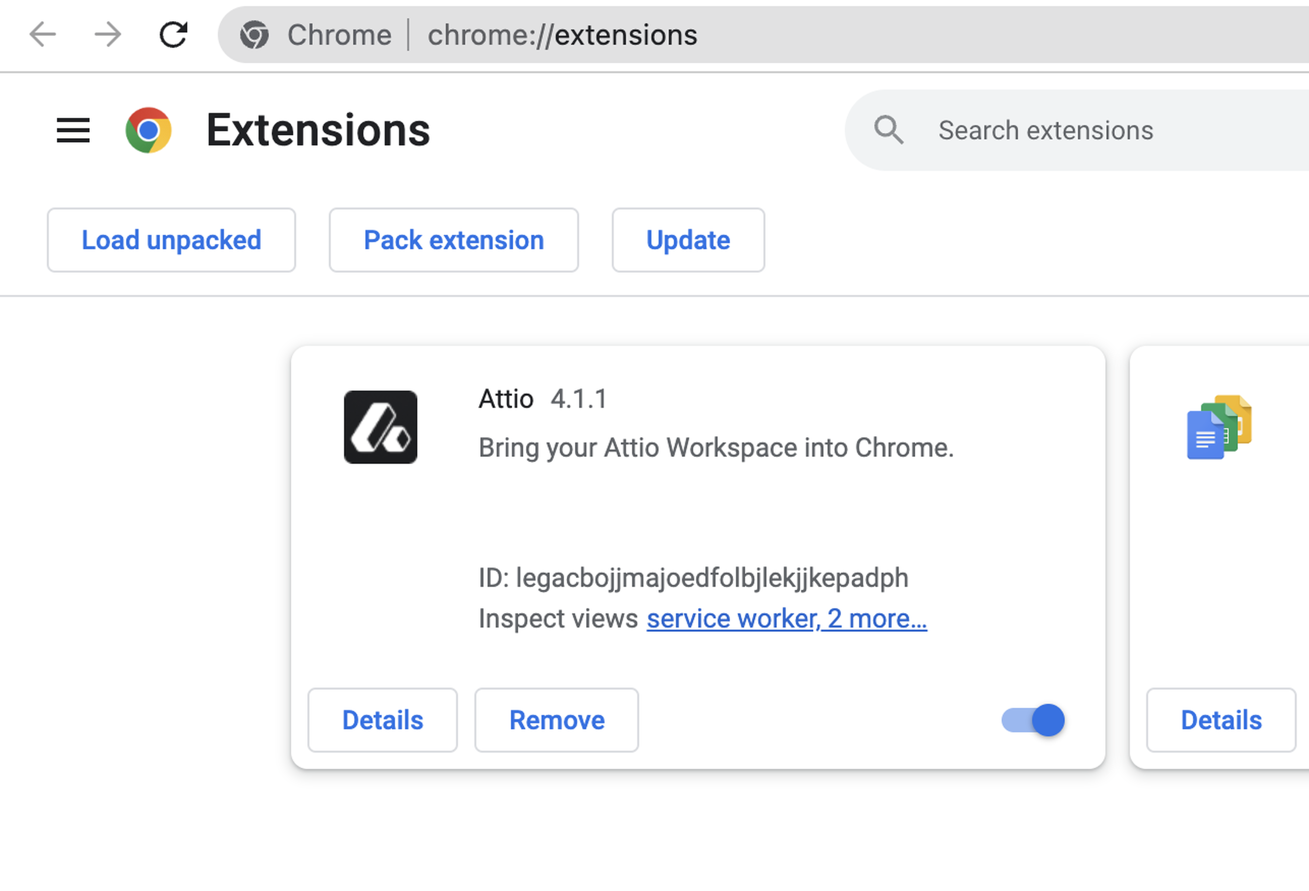The width and height of the screenshot is (1309, 891).
Task: Open Details on the second extension card
Action: pyautogui.click(x=1221, y=720)
